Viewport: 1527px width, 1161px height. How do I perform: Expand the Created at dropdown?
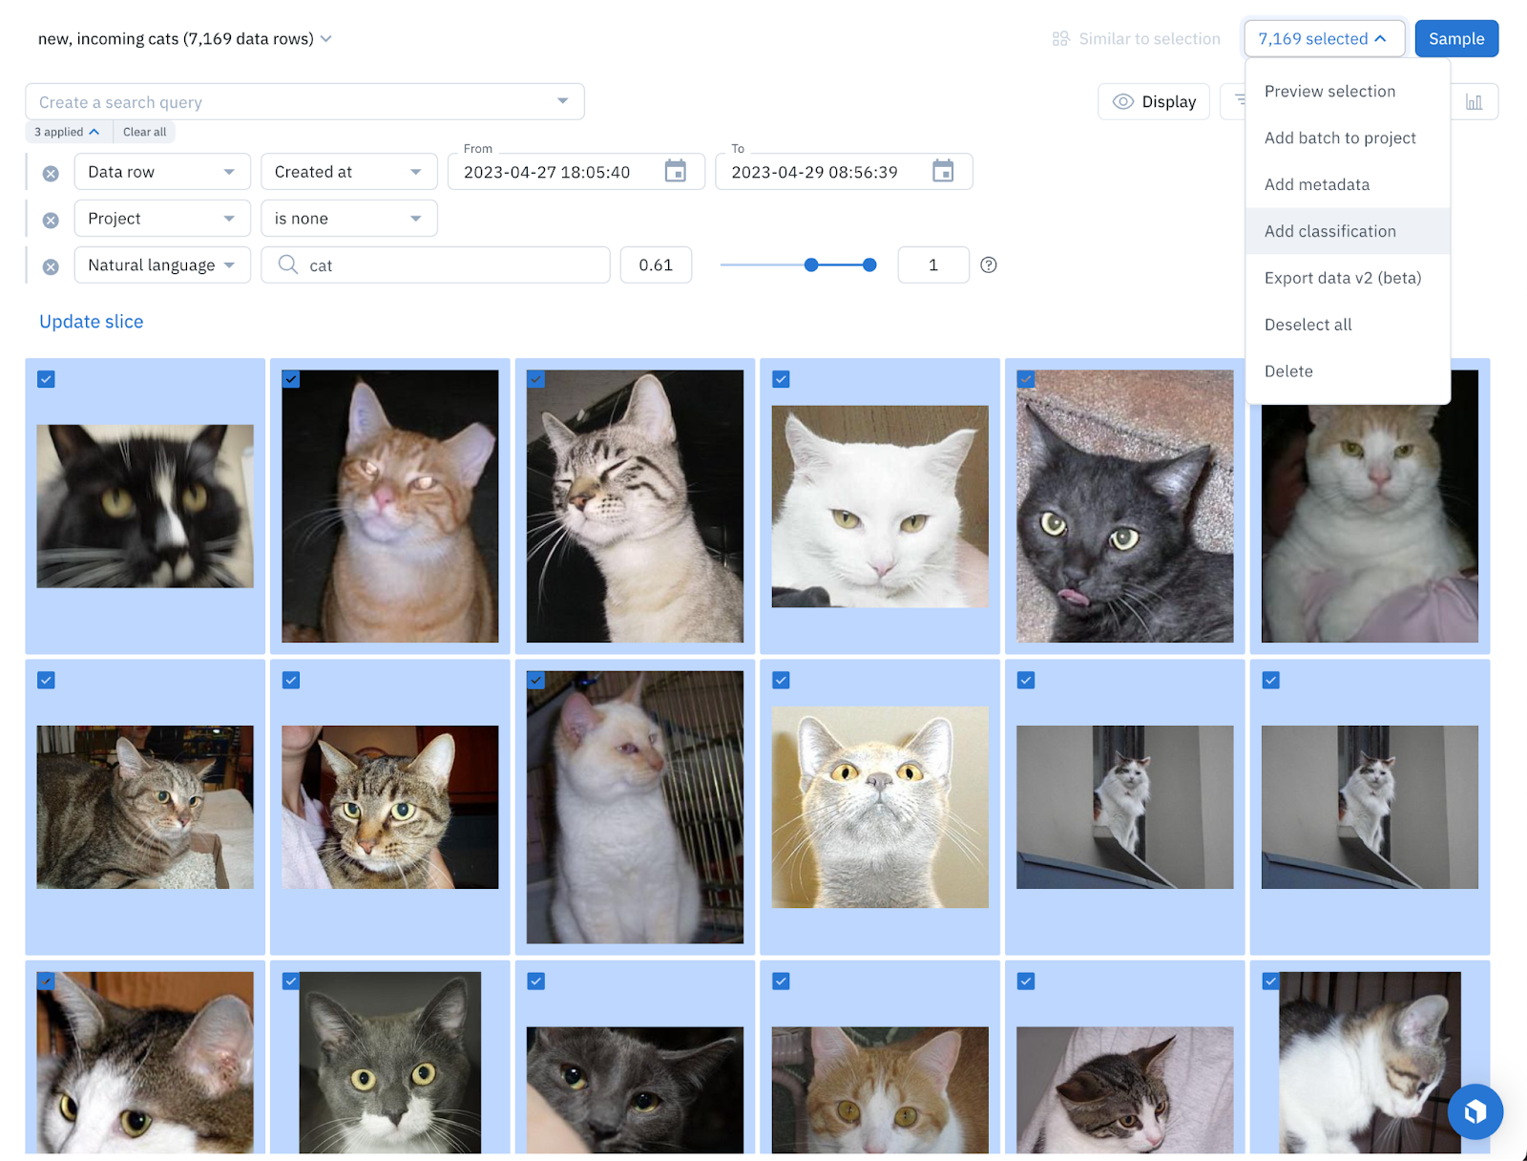pos(348,172)
